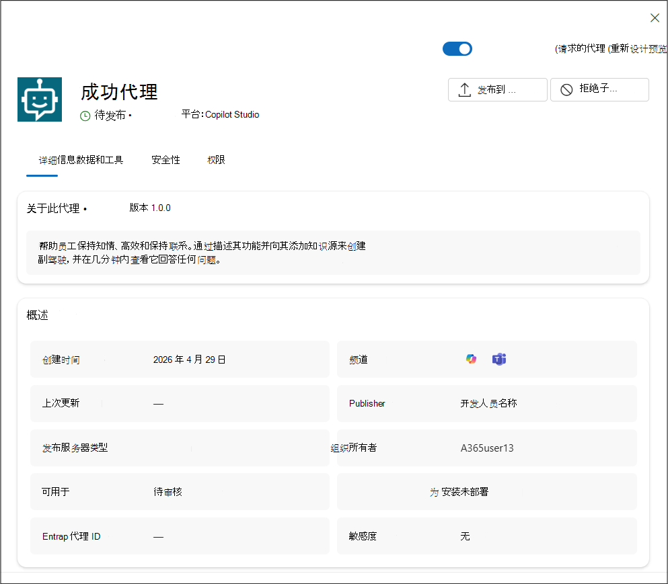This screenshot has width=668, height=584.
Task: Click the 发布到 publish button
Action: point(498,90)
